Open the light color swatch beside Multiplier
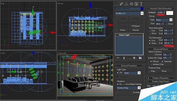This screenshot has height=101, width=177. [x=170, y=13]
